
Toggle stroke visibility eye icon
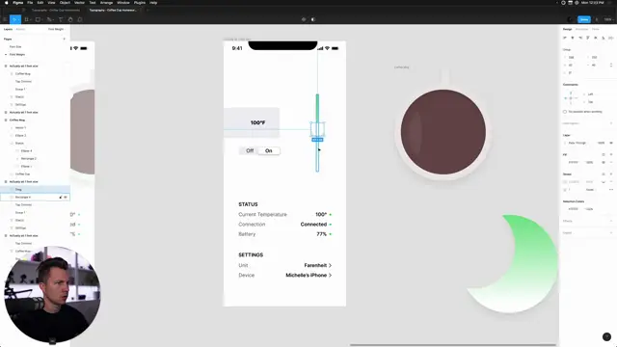tap(604, 182)
